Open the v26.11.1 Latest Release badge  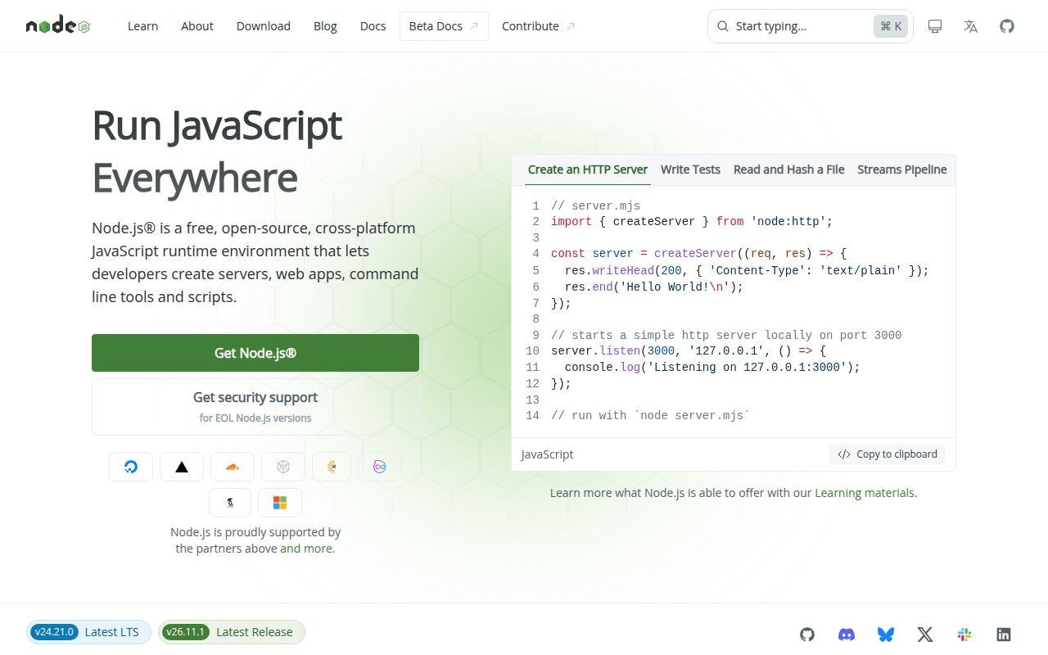coord(232,632)
